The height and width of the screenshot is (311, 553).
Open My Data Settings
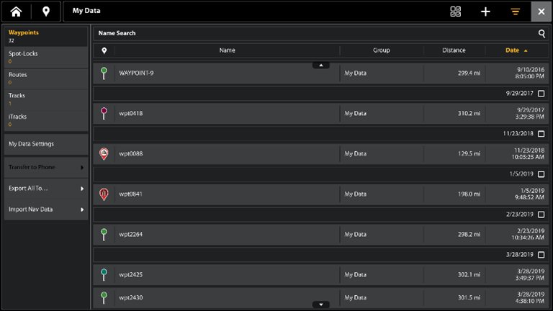pyautogui.click(x=46, y=144)
